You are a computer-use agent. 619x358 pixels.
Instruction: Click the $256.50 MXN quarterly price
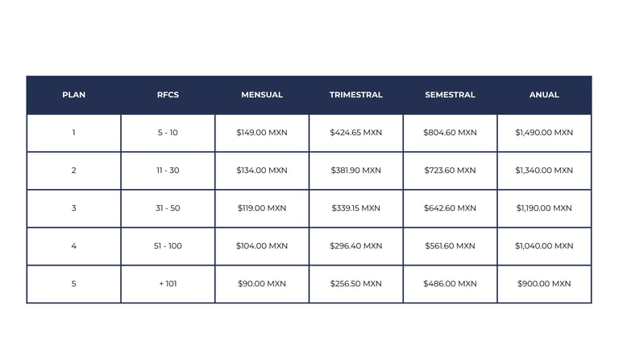[x=355, y=284]
